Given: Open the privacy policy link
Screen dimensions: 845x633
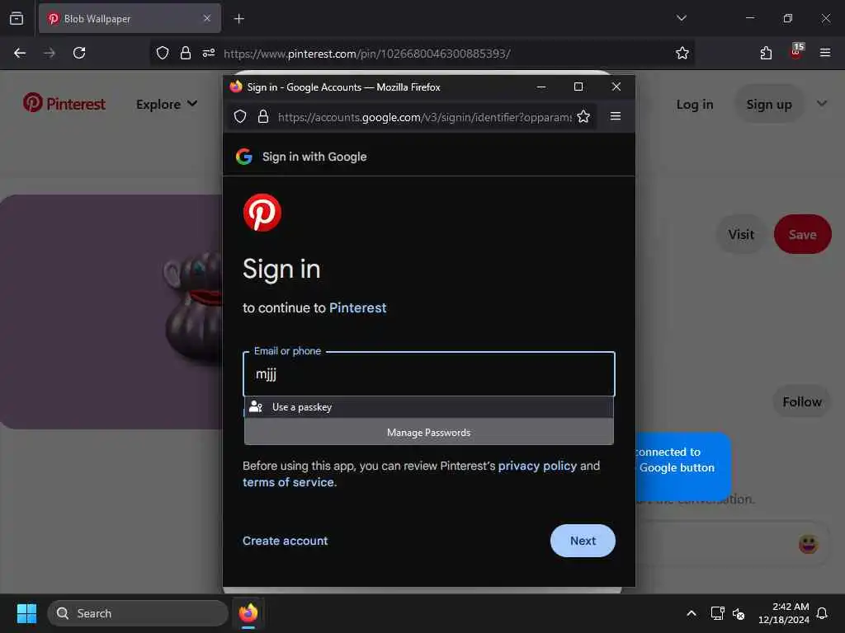Looking at the screenshot, I should pyautogui.click(x=537, y=467).
